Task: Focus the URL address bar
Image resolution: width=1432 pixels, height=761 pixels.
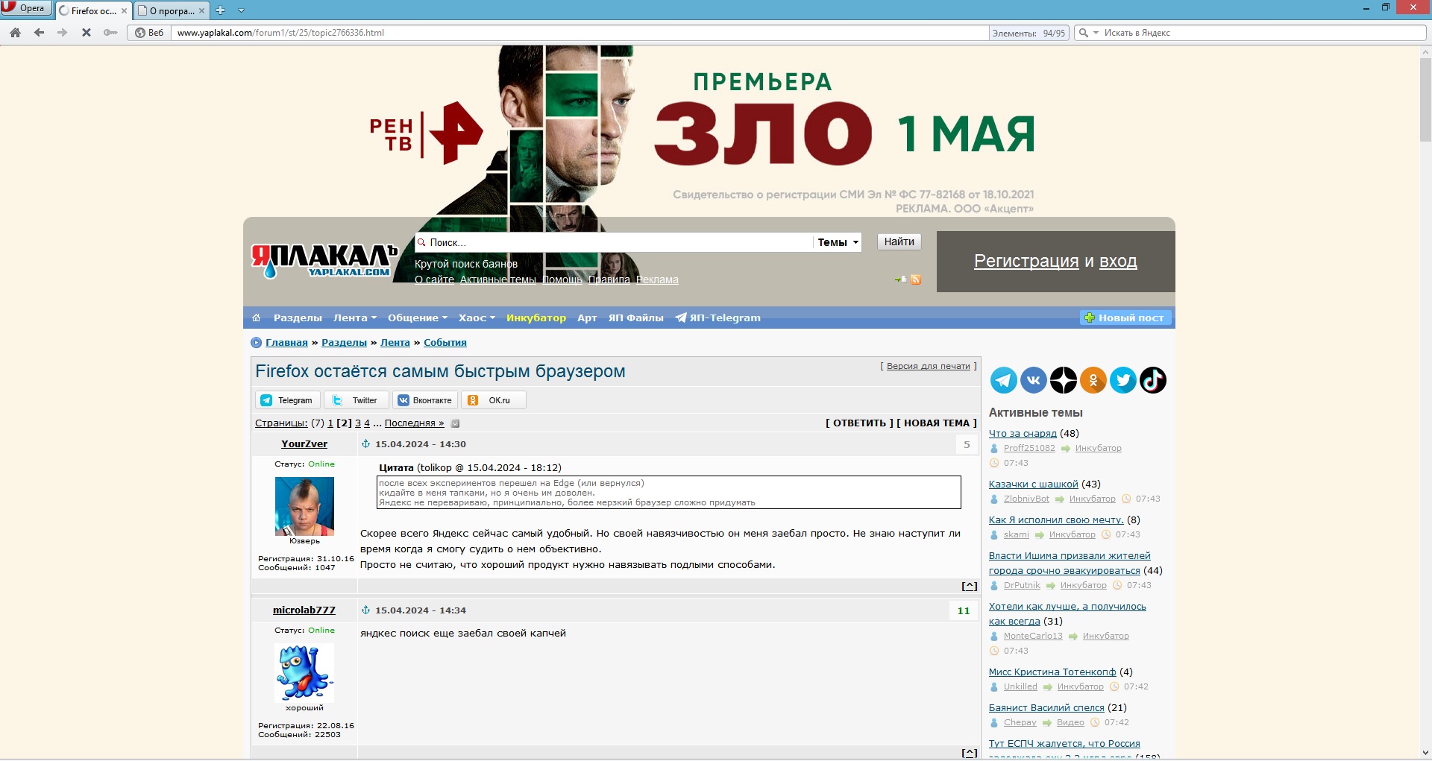Action: pos(580,33)
